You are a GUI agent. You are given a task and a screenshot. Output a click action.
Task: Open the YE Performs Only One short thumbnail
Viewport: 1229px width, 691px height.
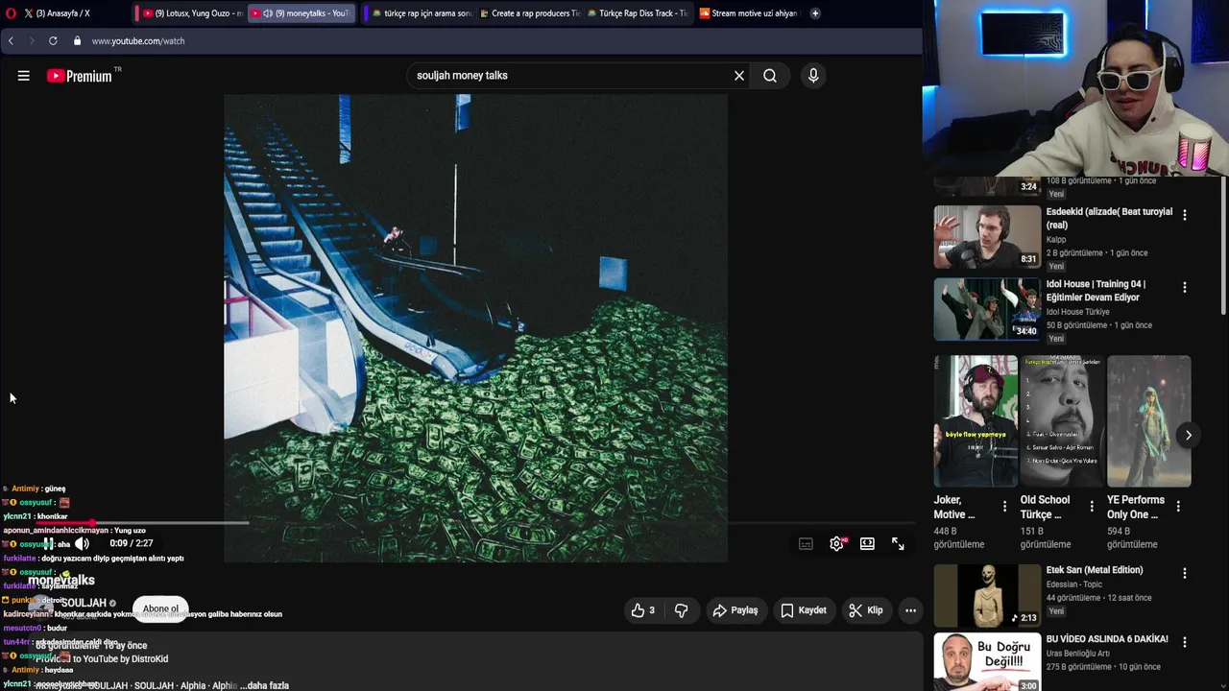pyautogui.click(x=1148, y=421)
